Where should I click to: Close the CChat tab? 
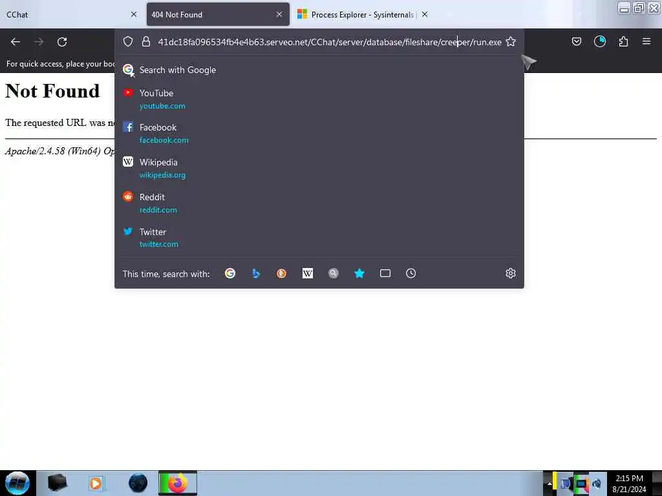pyautogui.click(x=134, y=14)
